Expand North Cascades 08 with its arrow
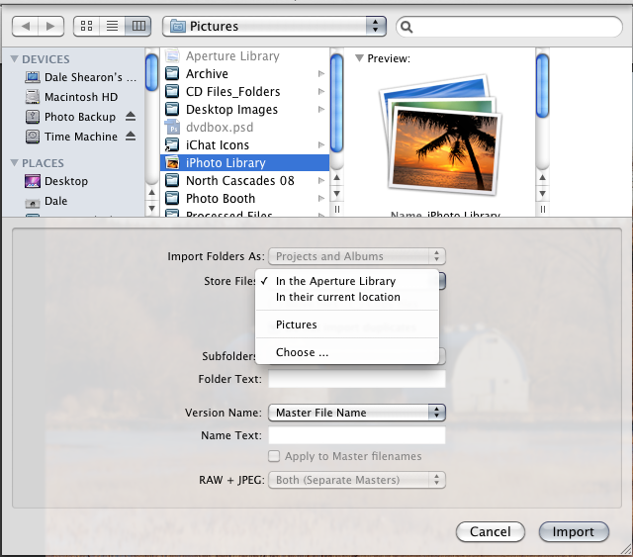Viewport: 633px width, 557px height. 321,180
